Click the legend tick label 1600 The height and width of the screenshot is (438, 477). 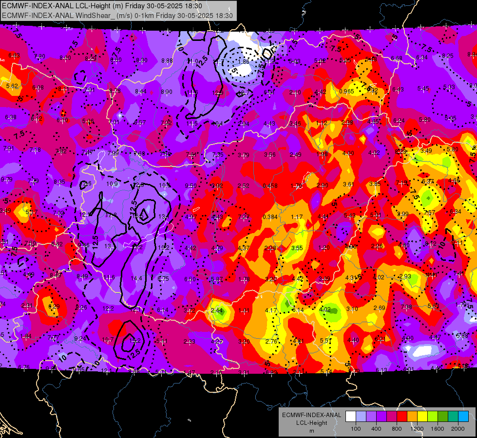click(x=438, y=429)
